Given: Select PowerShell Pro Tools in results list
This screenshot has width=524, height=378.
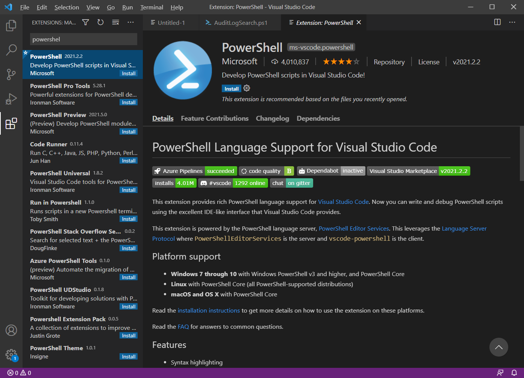Looking at the screenshot, I should tap(83, 94).
